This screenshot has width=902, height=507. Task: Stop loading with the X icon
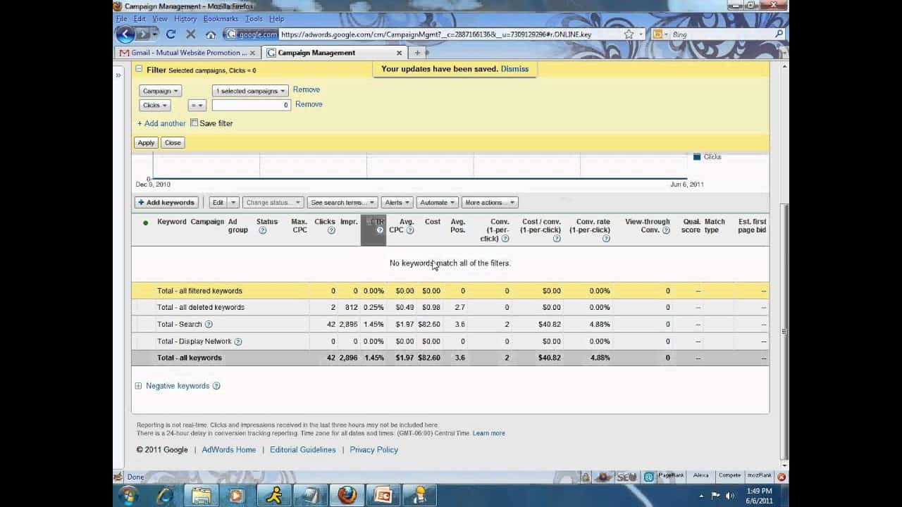[190, 34]
